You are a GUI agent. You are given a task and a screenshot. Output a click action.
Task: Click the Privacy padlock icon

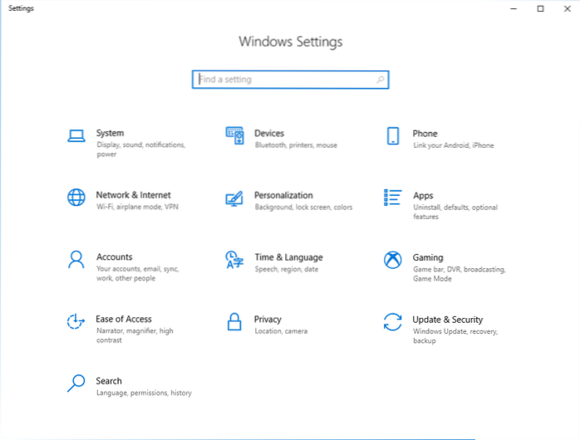point(234,321)
